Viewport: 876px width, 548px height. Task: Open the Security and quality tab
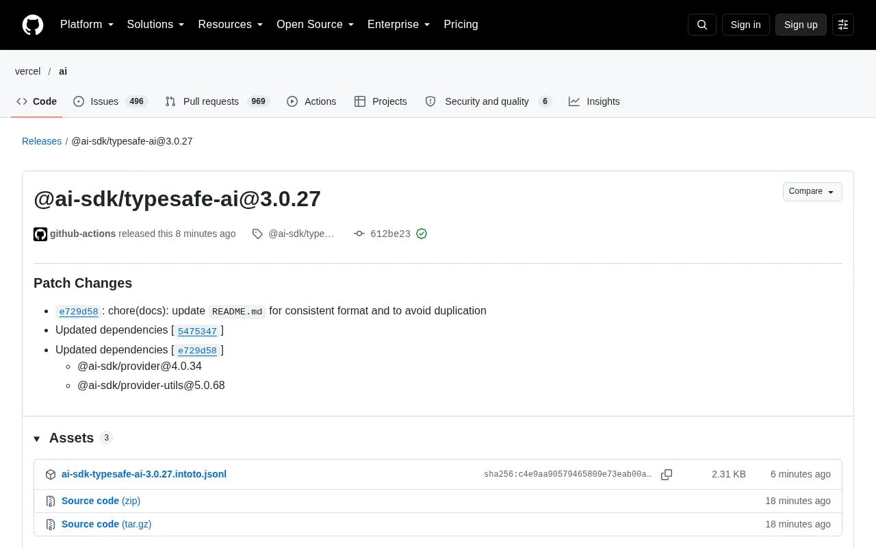coord(488,101)
